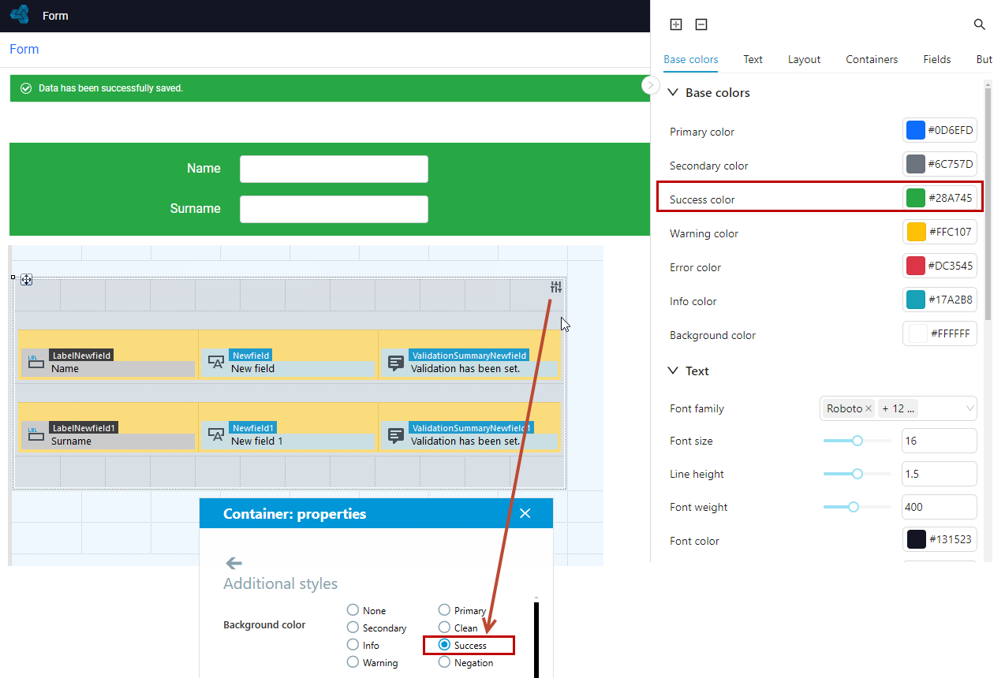Collapse all sections with the minus icon
The image size is (1005, 678).
(701, 24)
